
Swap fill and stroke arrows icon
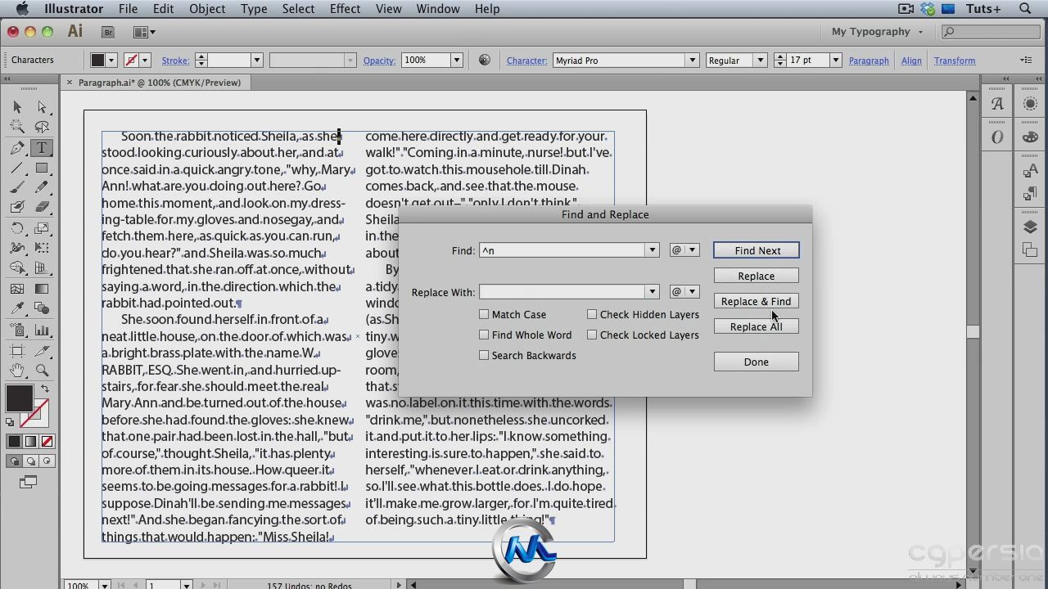pos(44,389)
